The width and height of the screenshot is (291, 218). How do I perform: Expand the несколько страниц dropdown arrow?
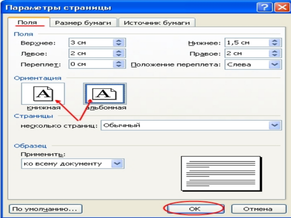pyautogui.click(x=275, y=125)
